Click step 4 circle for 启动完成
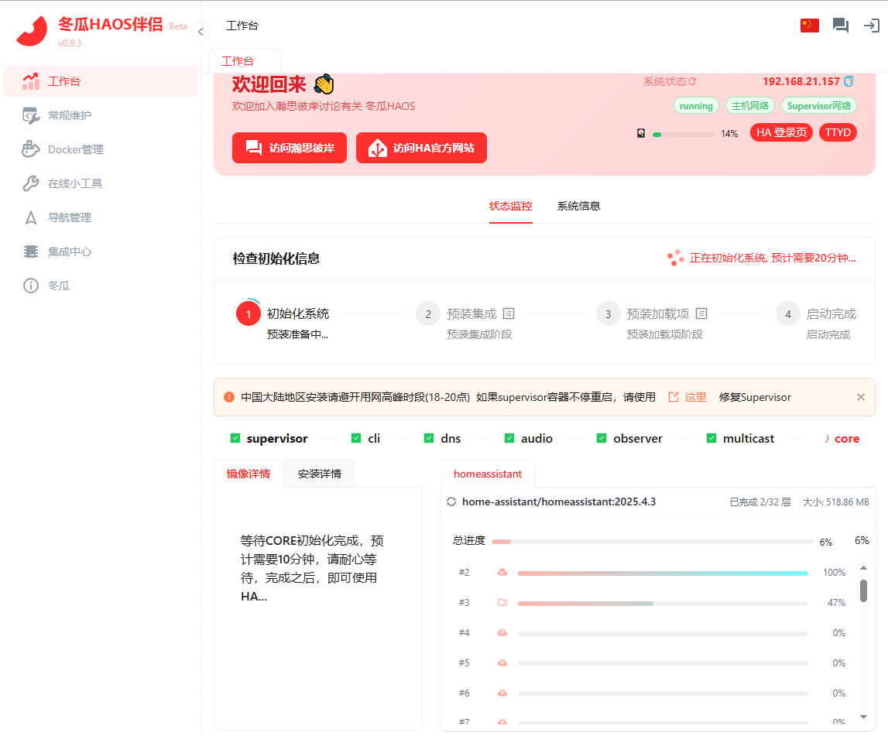This screenshot has width=888, height=736. pyautogui.click(x=788, y=314)
